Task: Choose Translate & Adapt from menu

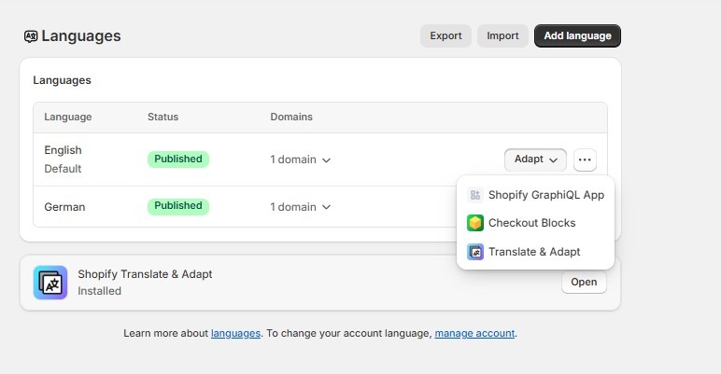Action: click(535, 252)
